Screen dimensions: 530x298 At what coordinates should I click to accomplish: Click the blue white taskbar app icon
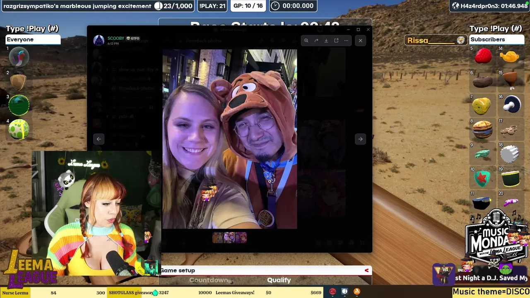point(344,292)
